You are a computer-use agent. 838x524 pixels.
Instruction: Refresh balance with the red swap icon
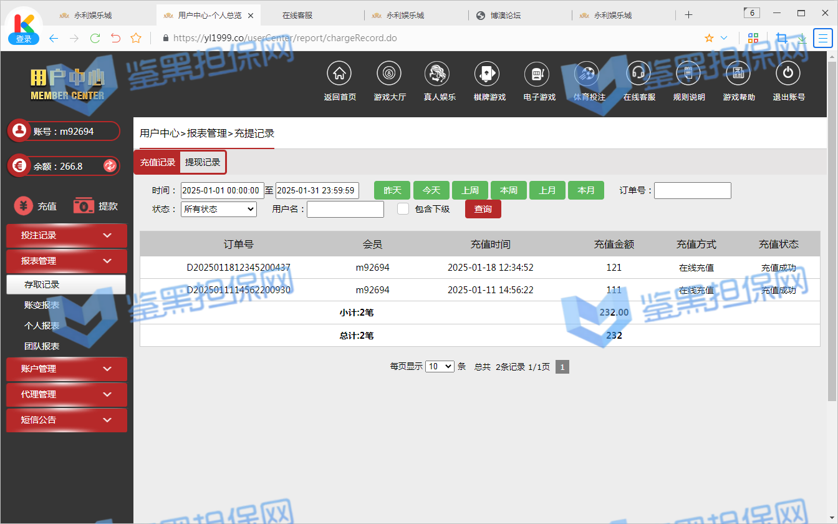coord(110,166)
